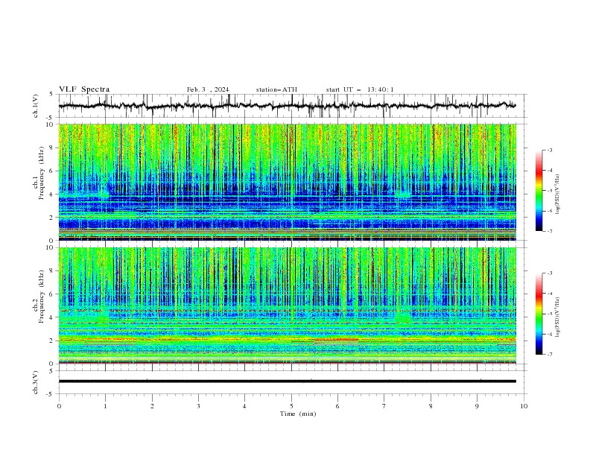Click the "-7" label on the ch.1 color scale
The width and height of the screenshot is (590, 456).
coord(550,231)
